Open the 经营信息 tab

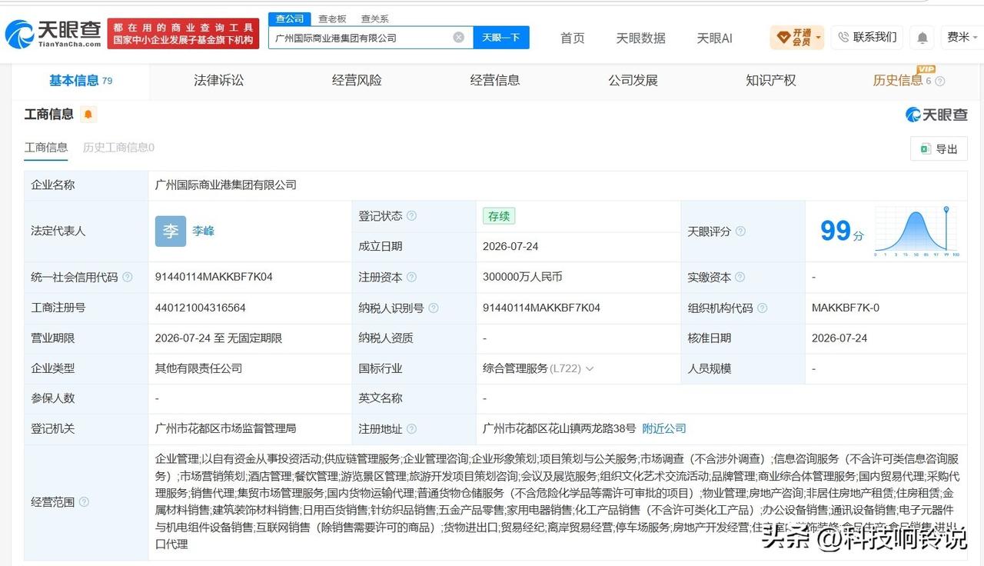pyautogui.click(x=495, y=80)
